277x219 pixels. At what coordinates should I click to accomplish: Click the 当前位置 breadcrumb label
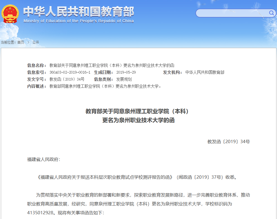(8, 42)
